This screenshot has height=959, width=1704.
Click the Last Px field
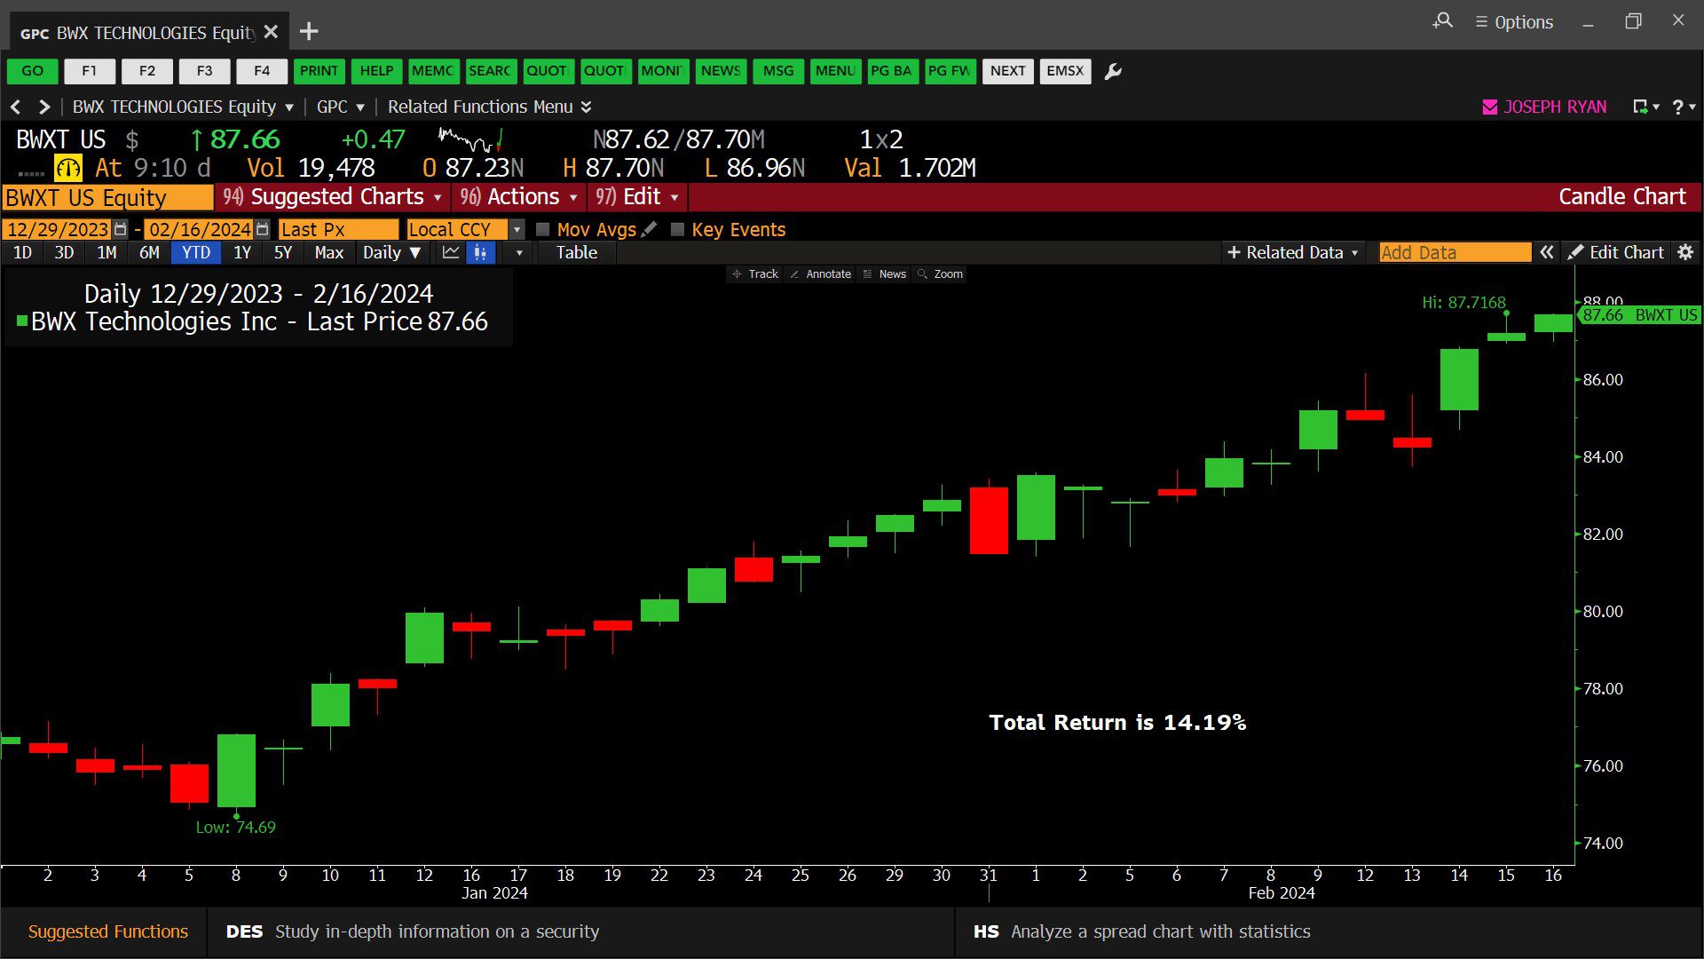[338, 229]
